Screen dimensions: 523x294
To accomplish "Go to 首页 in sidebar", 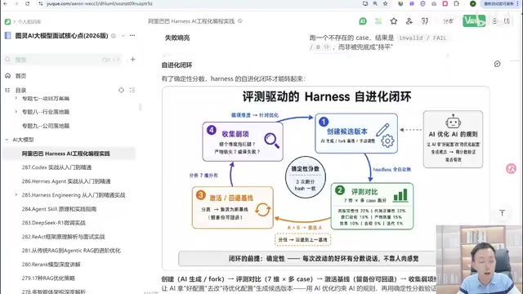I will [20, 76].
